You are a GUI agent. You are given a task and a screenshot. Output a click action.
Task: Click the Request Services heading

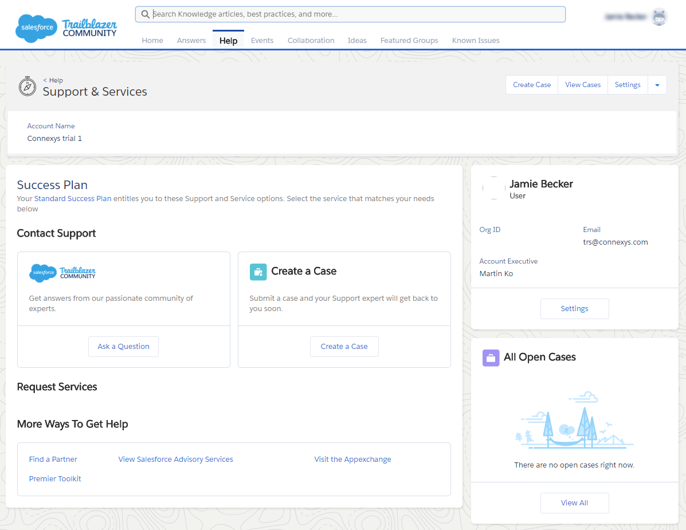[57, 387]
